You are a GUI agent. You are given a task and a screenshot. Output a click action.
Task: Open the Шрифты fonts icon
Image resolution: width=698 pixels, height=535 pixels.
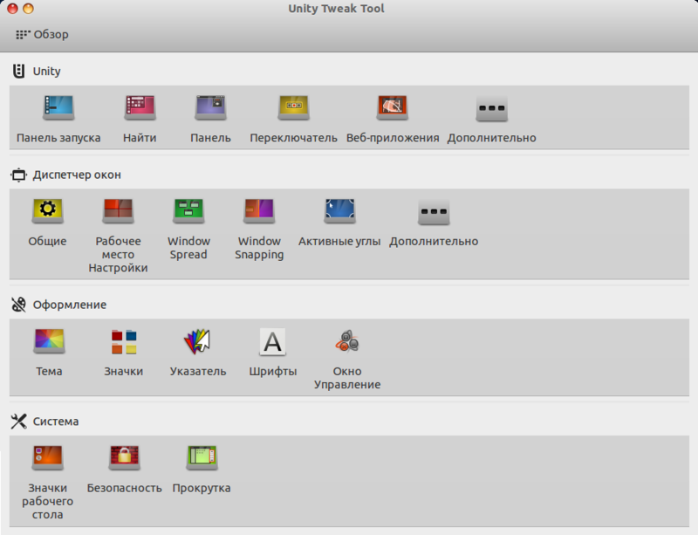[272, 341]
